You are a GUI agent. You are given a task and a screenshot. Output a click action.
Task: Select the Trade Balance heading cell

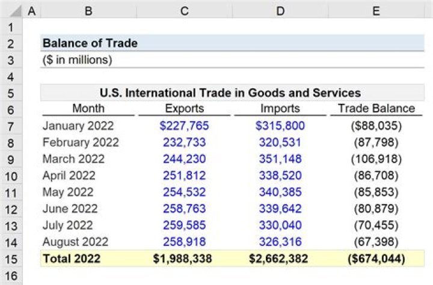[x=376, y=109]
